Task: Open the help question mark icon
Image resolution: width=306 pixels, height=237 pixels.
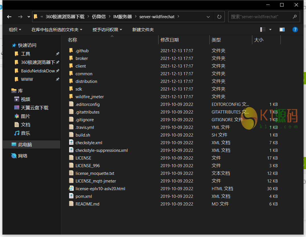Action: click(295, 30)
